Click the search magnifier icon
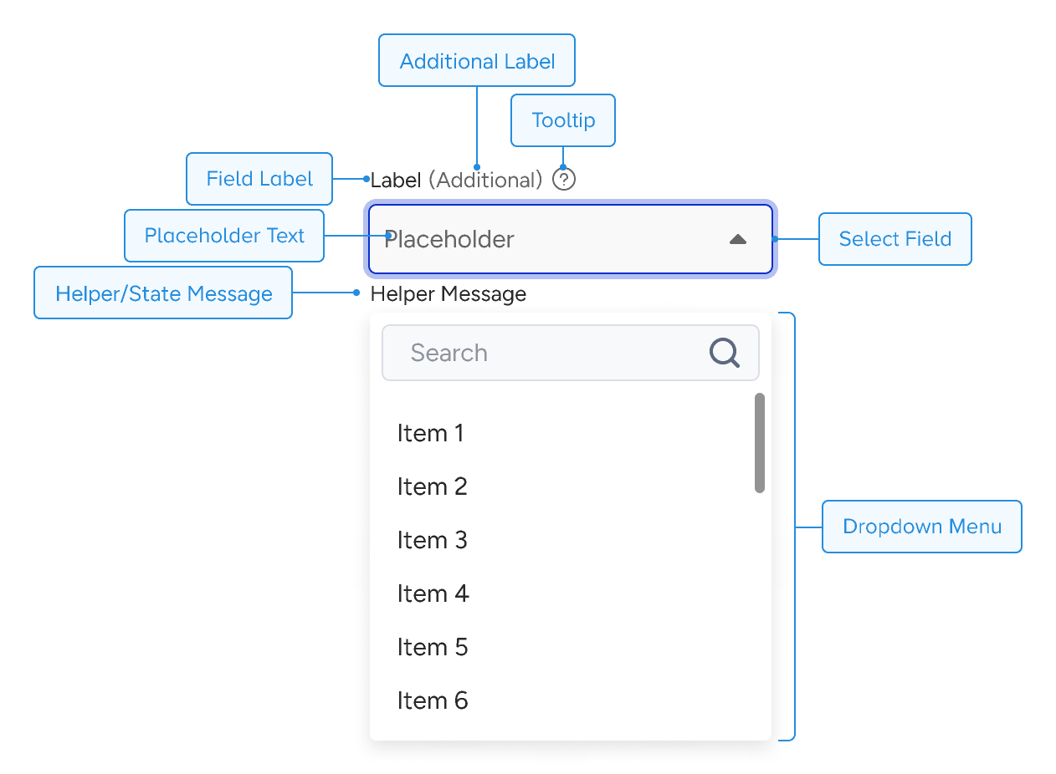 coord(725,353)
